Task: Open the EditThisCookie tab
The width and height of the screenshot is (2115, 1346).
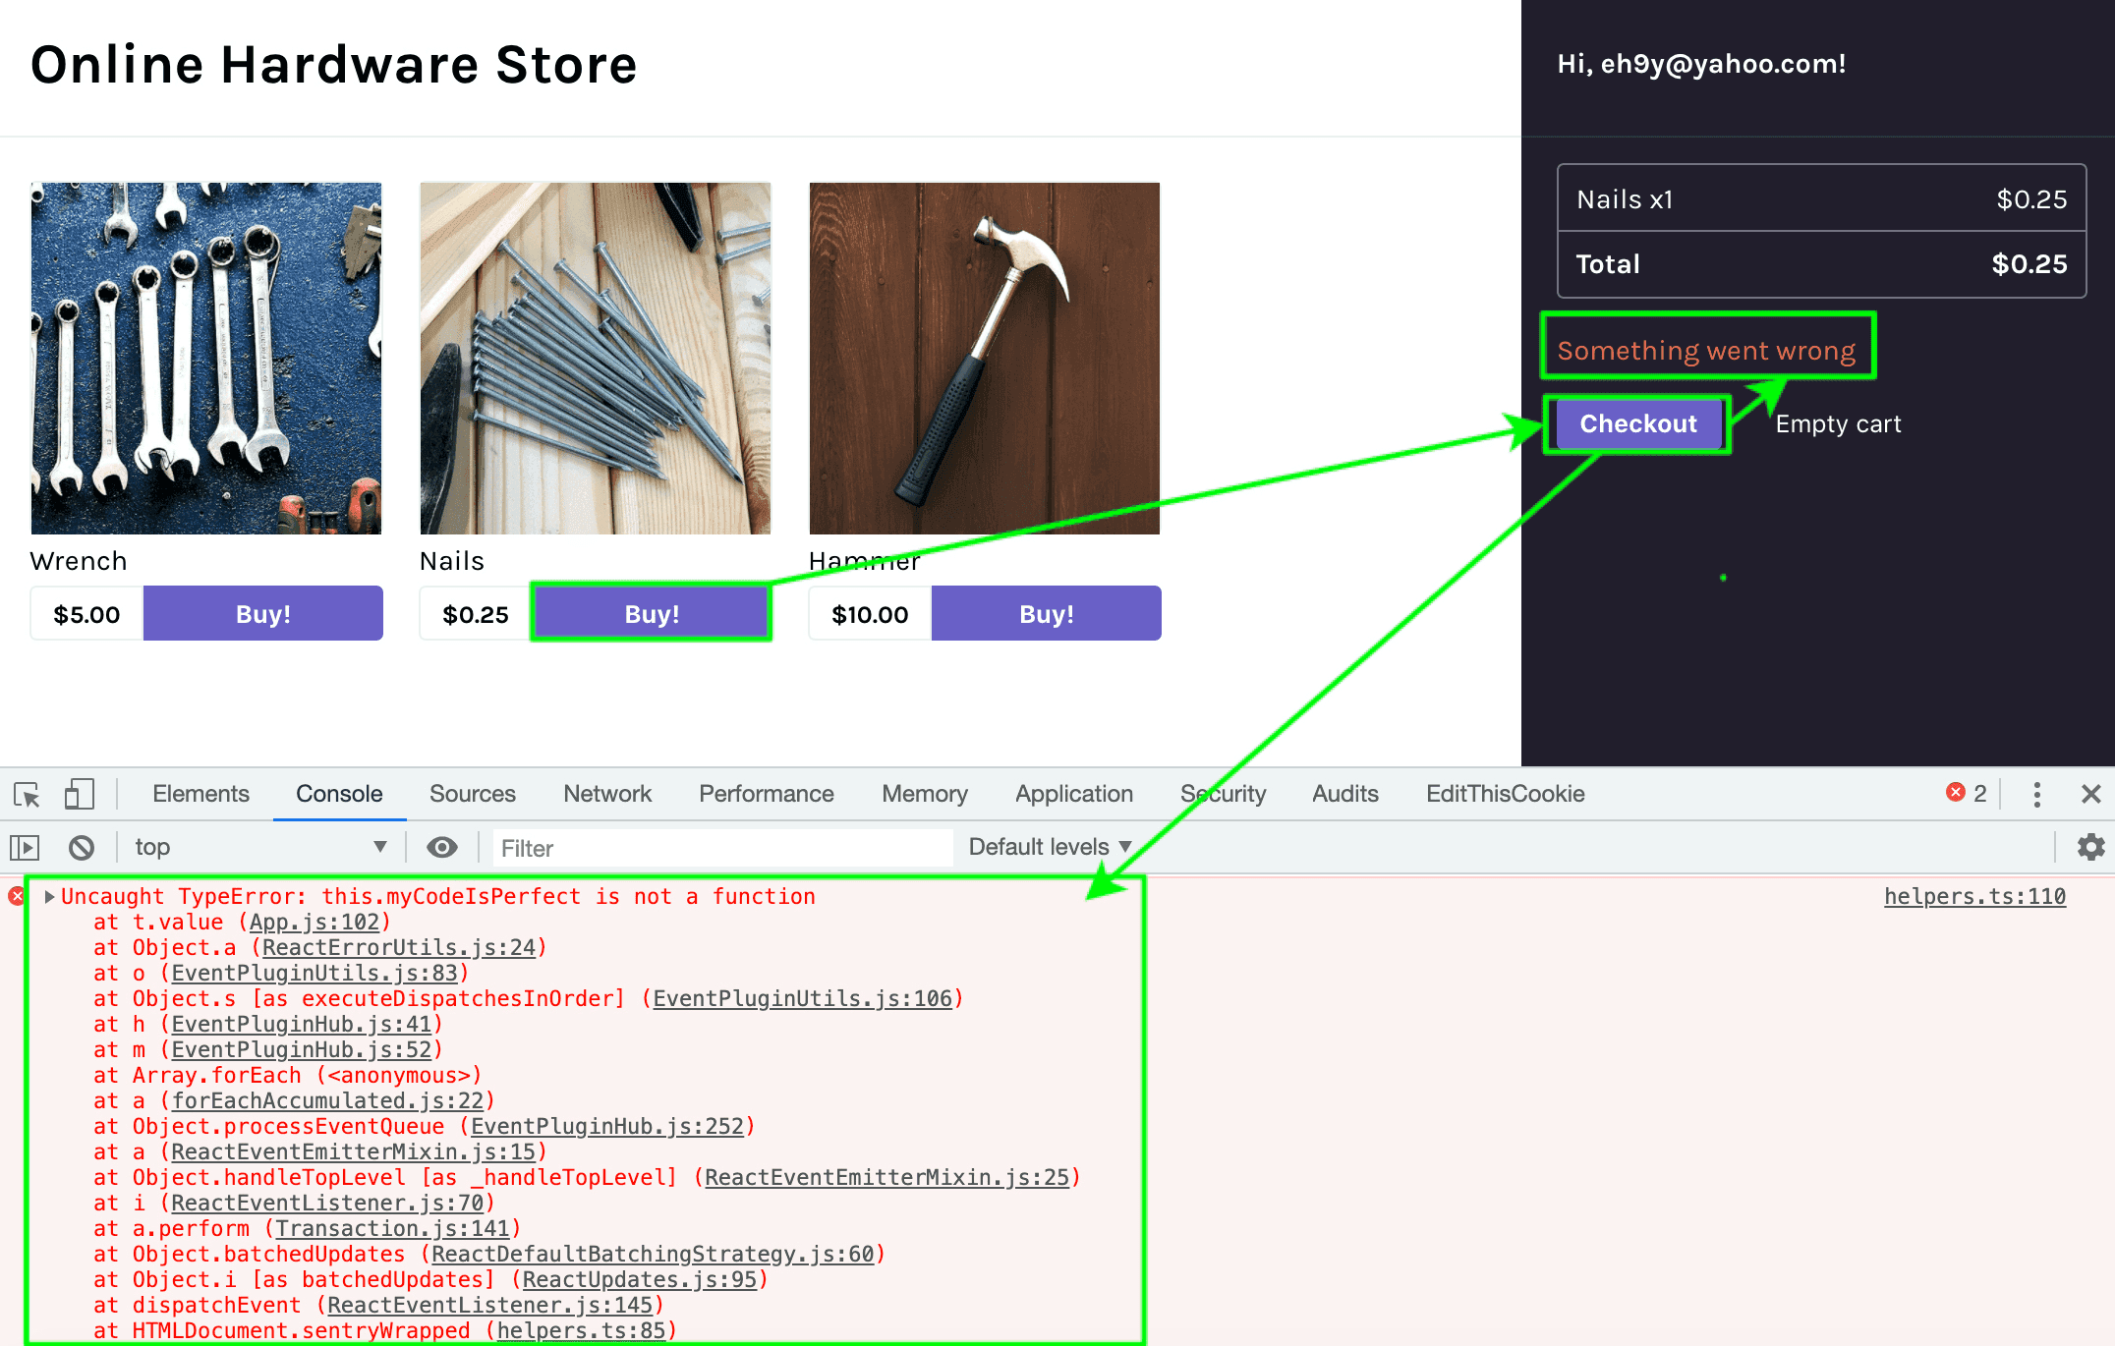Action: tap(1503, 794)
